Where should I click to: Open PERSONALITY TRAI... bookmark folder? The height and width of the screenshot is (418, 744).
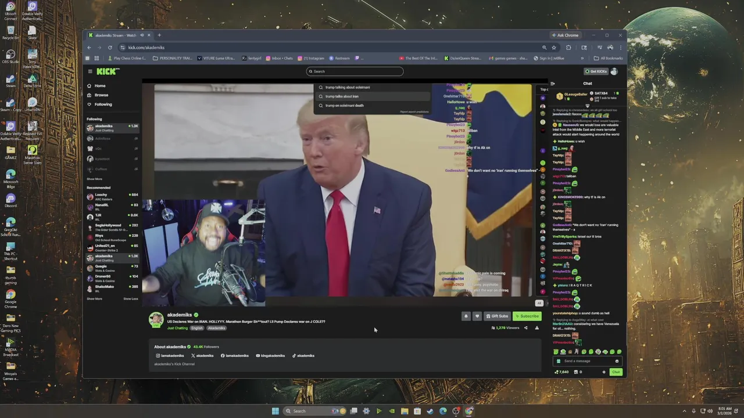point(173,58)
